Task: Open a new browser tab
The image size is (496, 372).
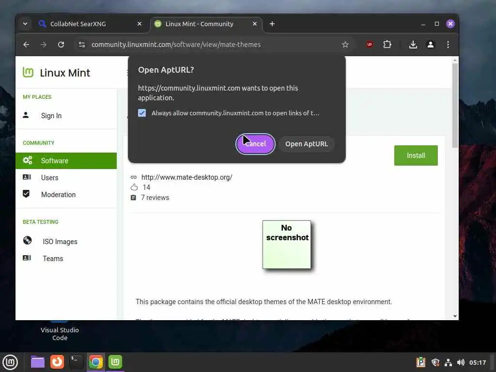Action: click(272, 24)
